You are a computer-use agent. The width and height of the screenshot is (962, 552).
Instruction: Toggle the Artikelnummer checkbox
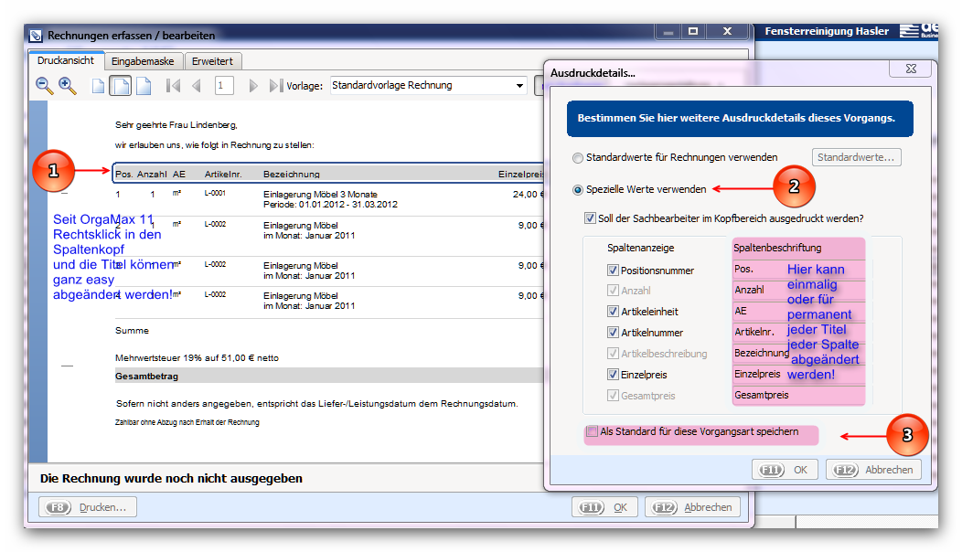coord(613,333)
